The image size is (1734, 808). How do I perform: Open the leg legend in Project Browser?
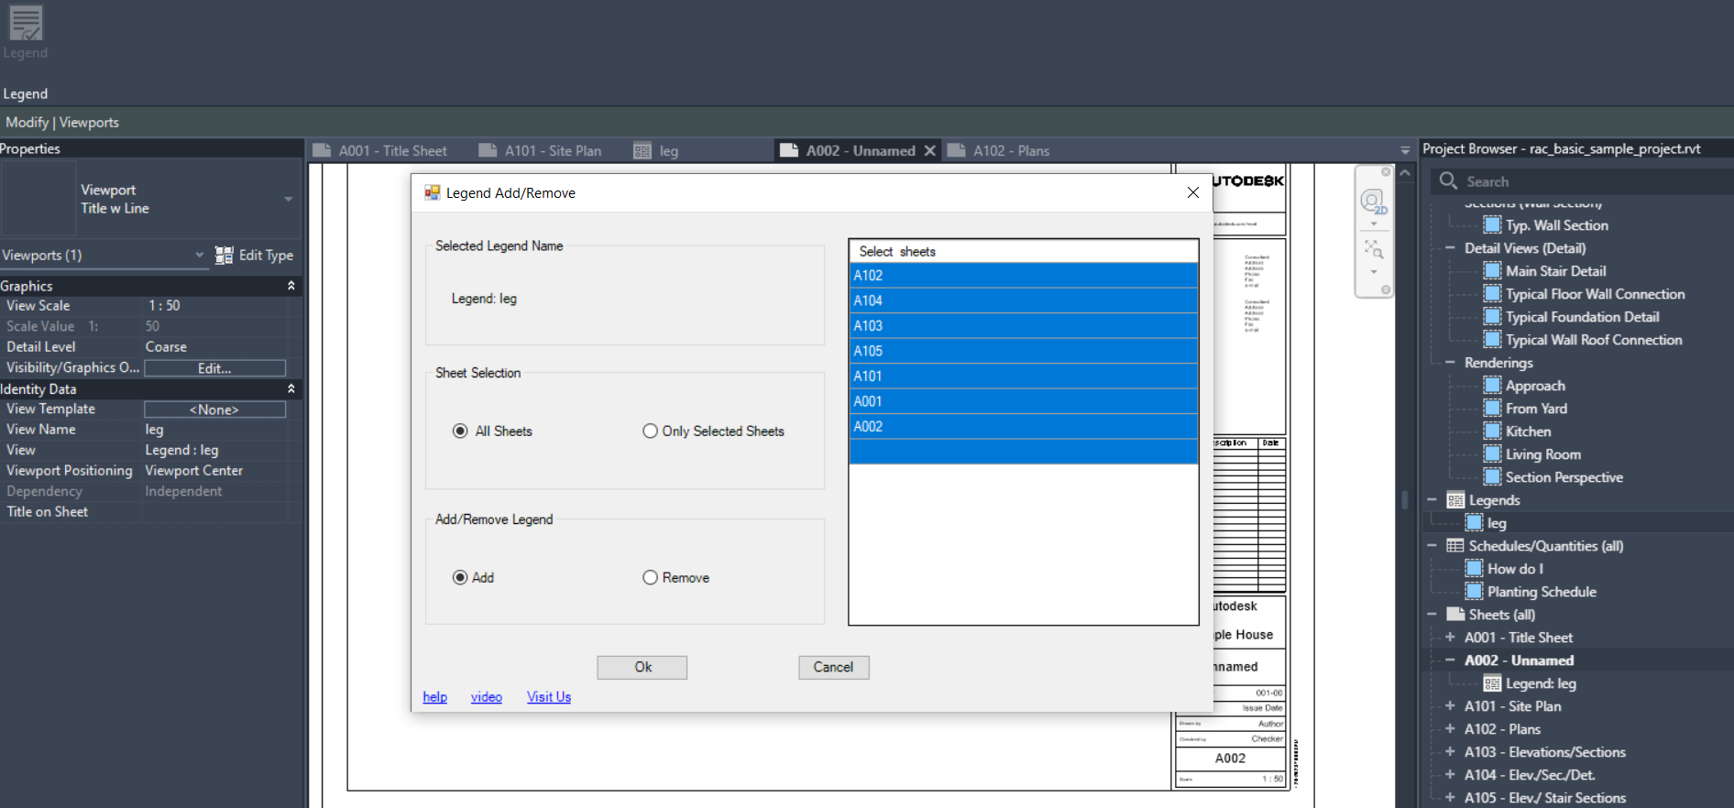click(x=1496, y=523)
